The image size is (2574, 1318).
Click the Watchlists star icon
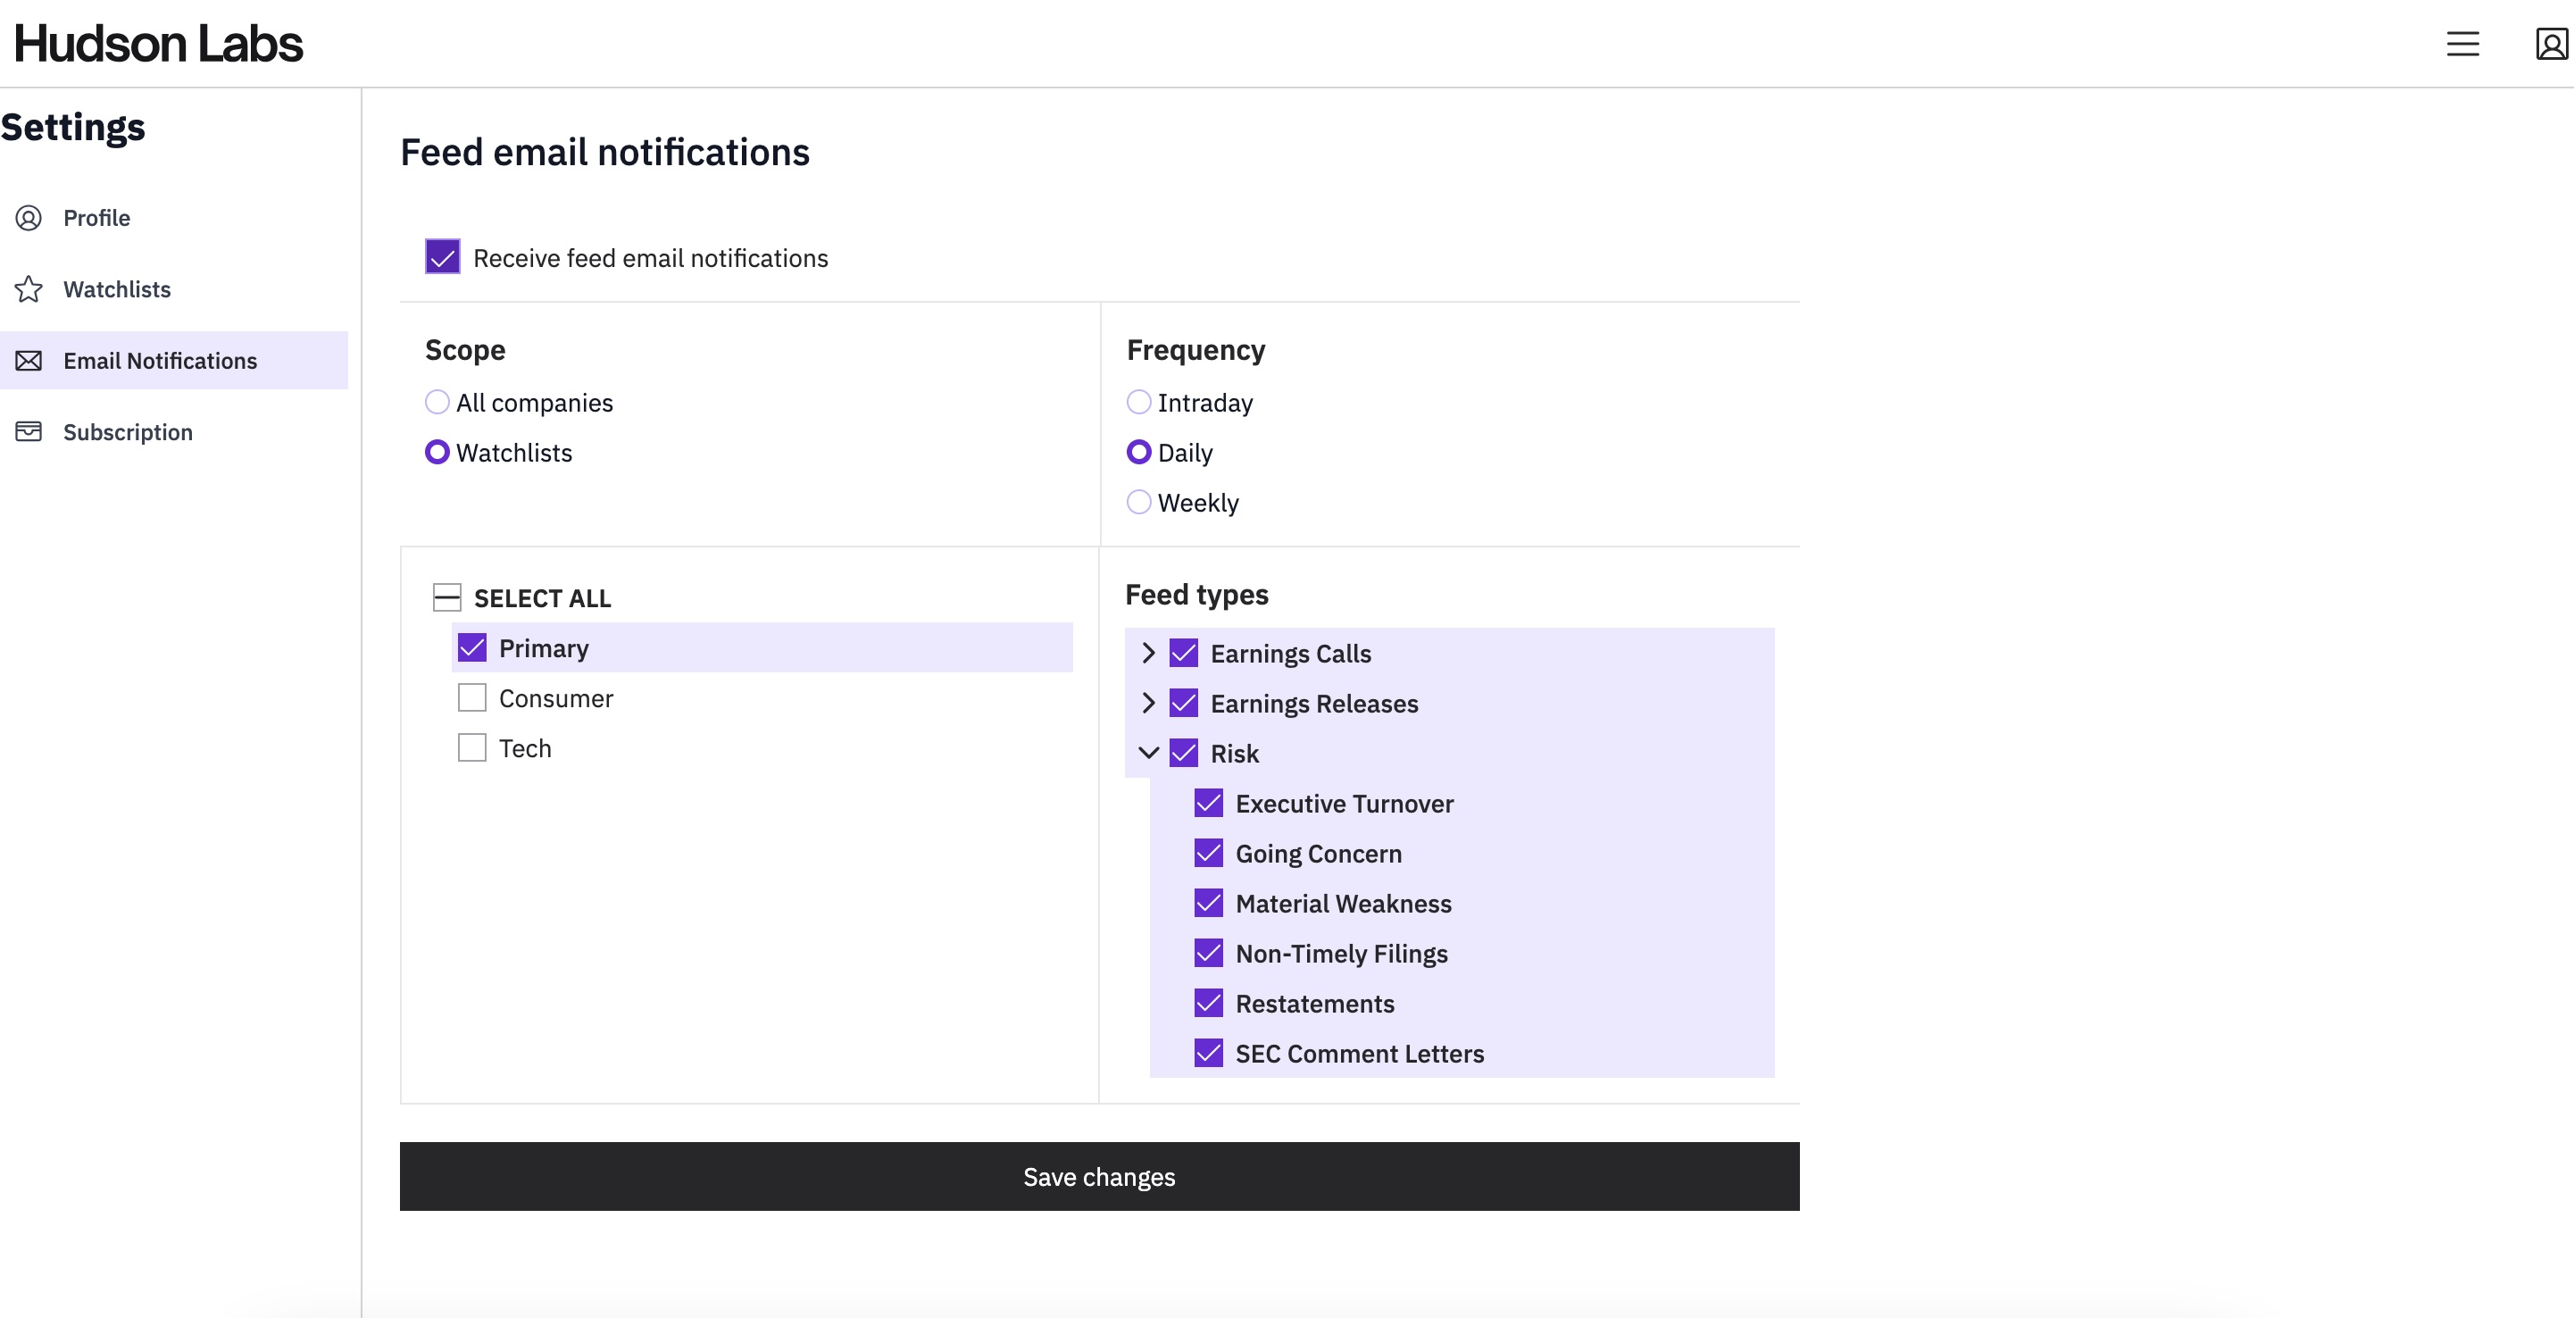click(29, 290)
